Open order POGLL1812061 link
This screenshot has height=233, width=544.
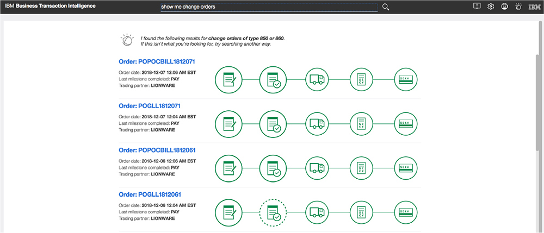click(x=150, y=194)
